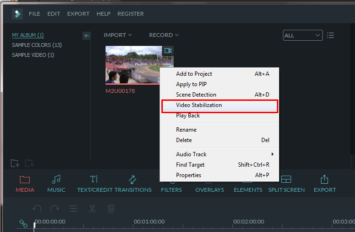Open the Transitions panel

coord(133,184)
